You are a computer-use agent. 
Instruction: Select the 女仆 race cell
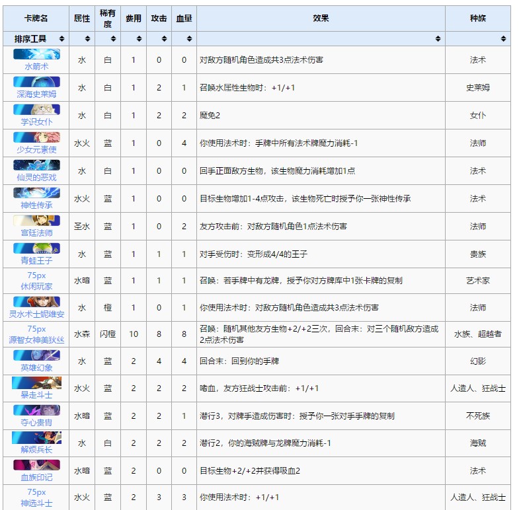click(x=478, y=116)
